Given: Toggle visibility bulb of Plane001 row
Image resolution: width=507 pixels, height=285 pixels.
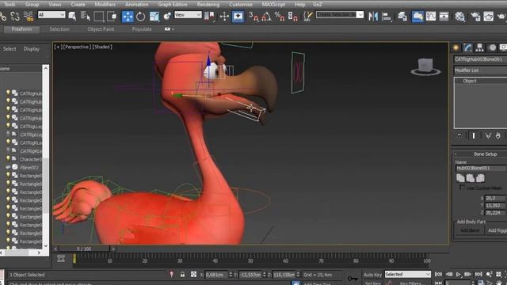Looking at the screenshot, I should [8, 167].
